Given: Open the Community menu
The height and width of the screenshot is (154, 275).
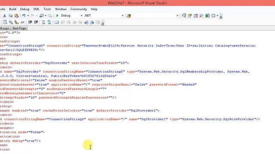Looking at the screenshot, I should [79, 9].
